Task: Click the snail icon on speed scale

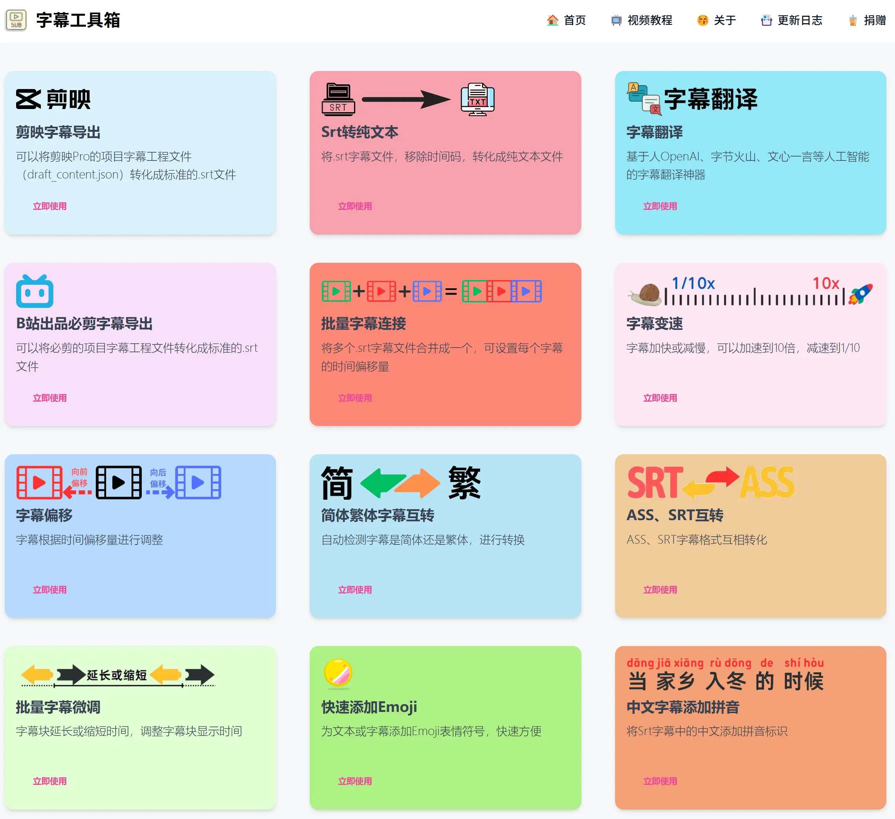Action: click(645, 295)
